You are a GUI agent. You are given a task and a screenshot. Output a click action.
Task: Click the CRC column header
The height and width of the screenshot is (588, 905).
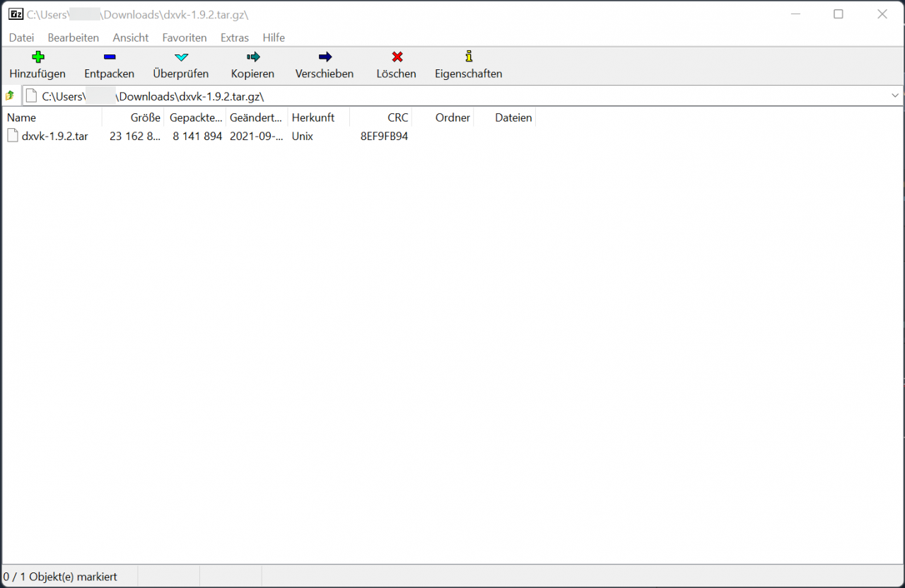[x=397, y=117]
